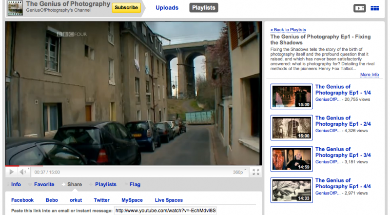
Task: Share the video on Bebo
Action: pyautogui.click(x=52, y=200)
